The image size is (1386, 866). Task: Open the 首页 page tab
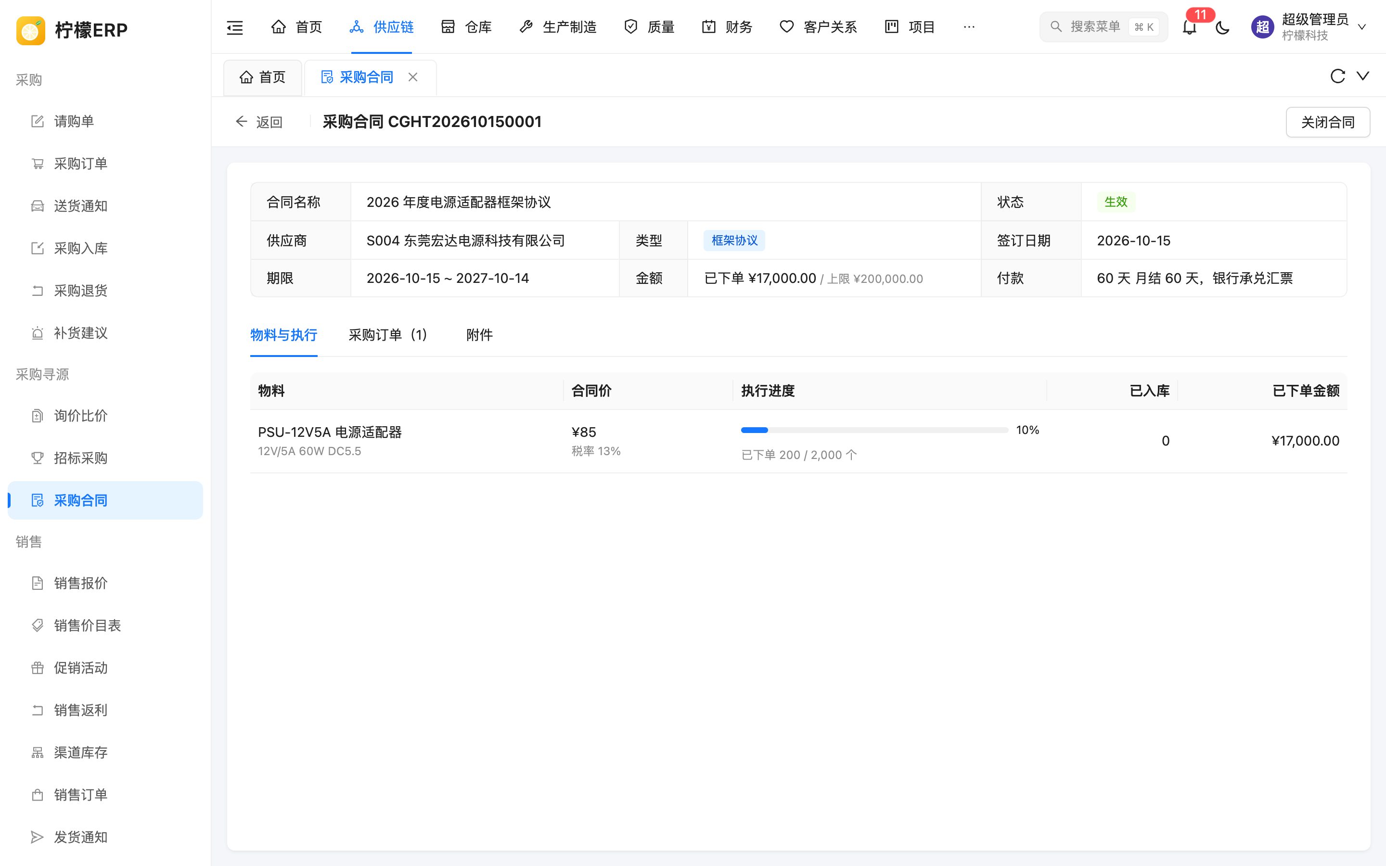tap(262, 77)
